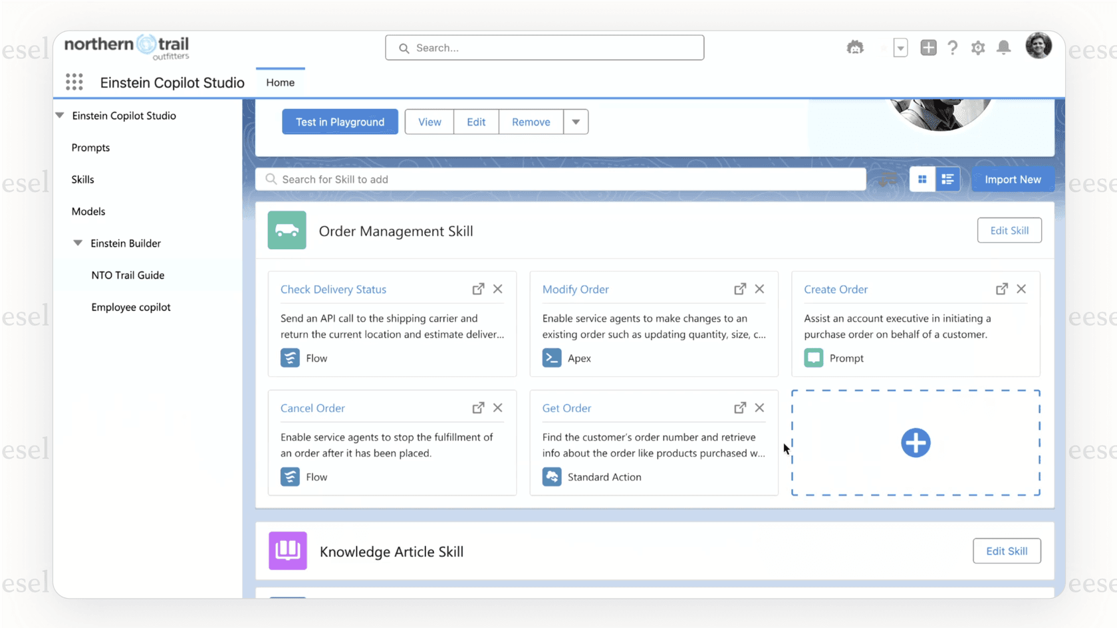Open Modify Order in new window
The image size is (1117, 628).
[x=740, y=289]
